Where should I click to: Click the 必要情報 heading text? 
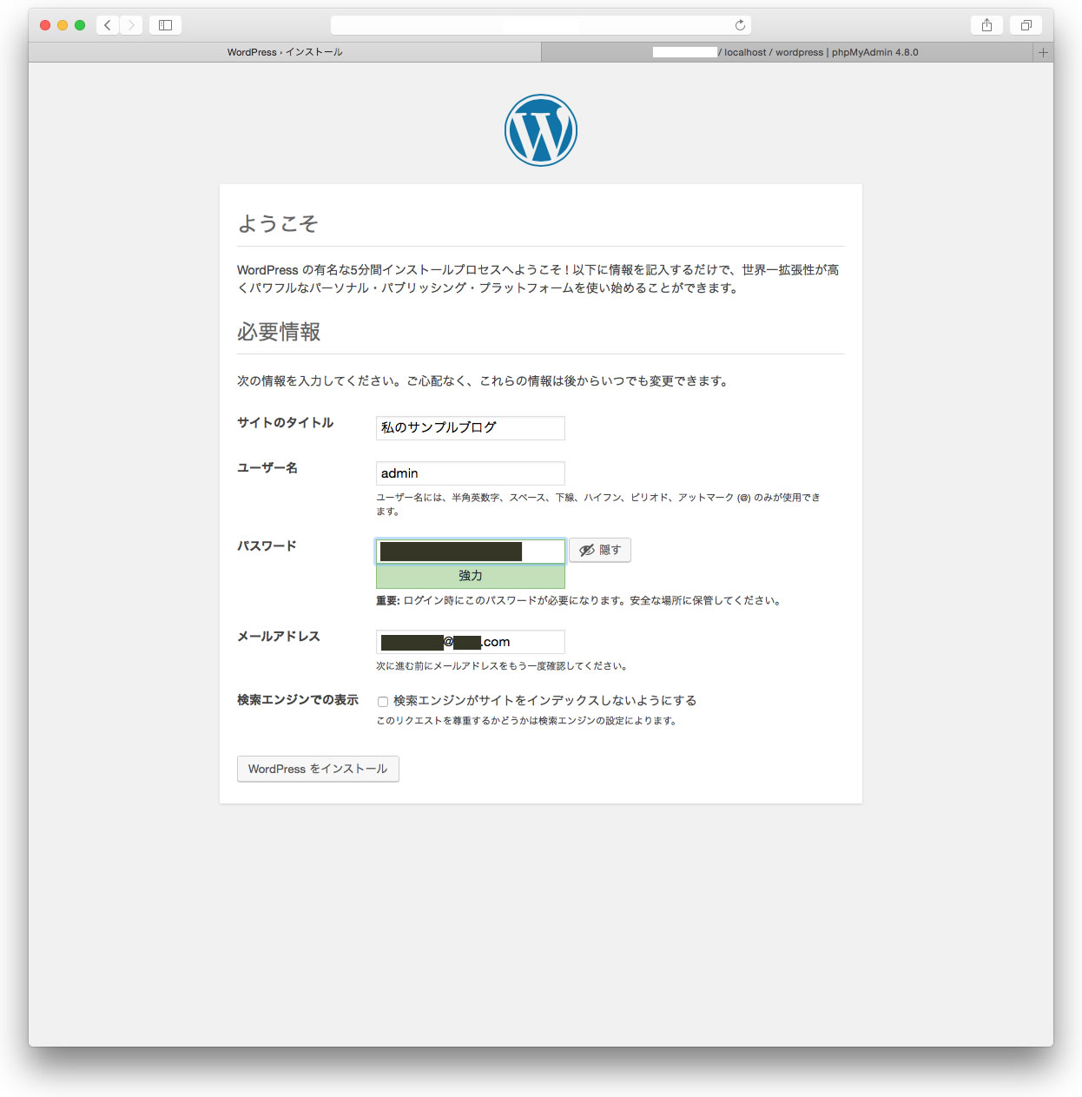point(279,332)
